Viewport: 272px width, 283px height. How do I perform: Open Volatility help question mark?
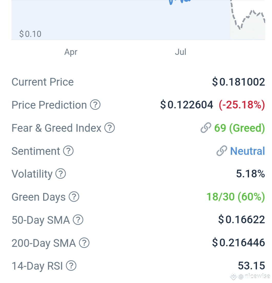pos(61,174)
